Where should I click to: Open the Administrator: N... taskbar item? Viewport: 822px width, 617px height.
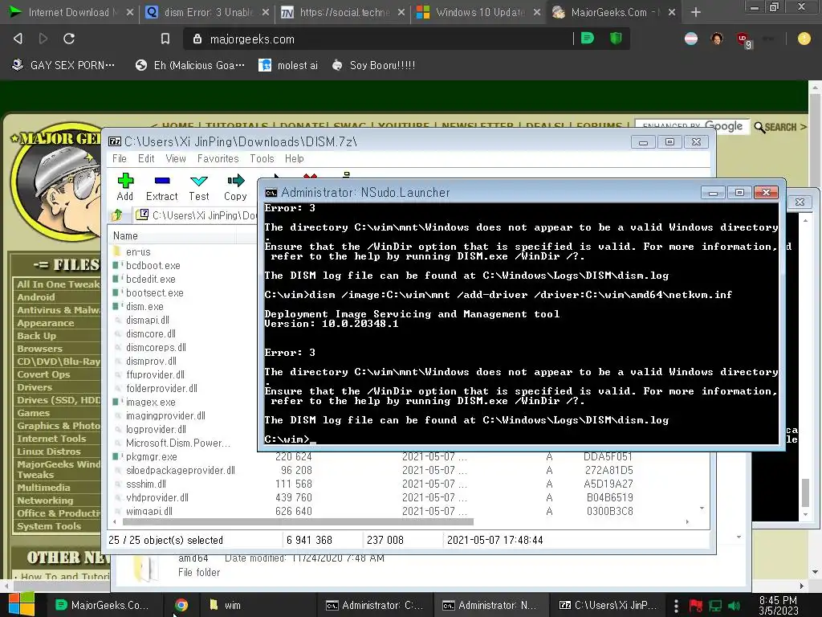pos(491,605)
